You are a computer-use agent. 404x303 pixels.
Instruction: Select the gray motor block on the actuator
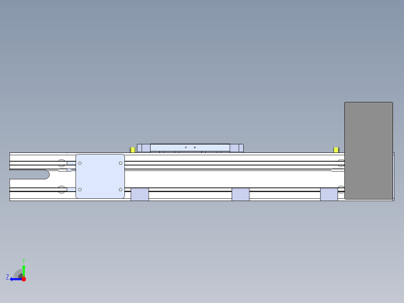tap(368, 151)
